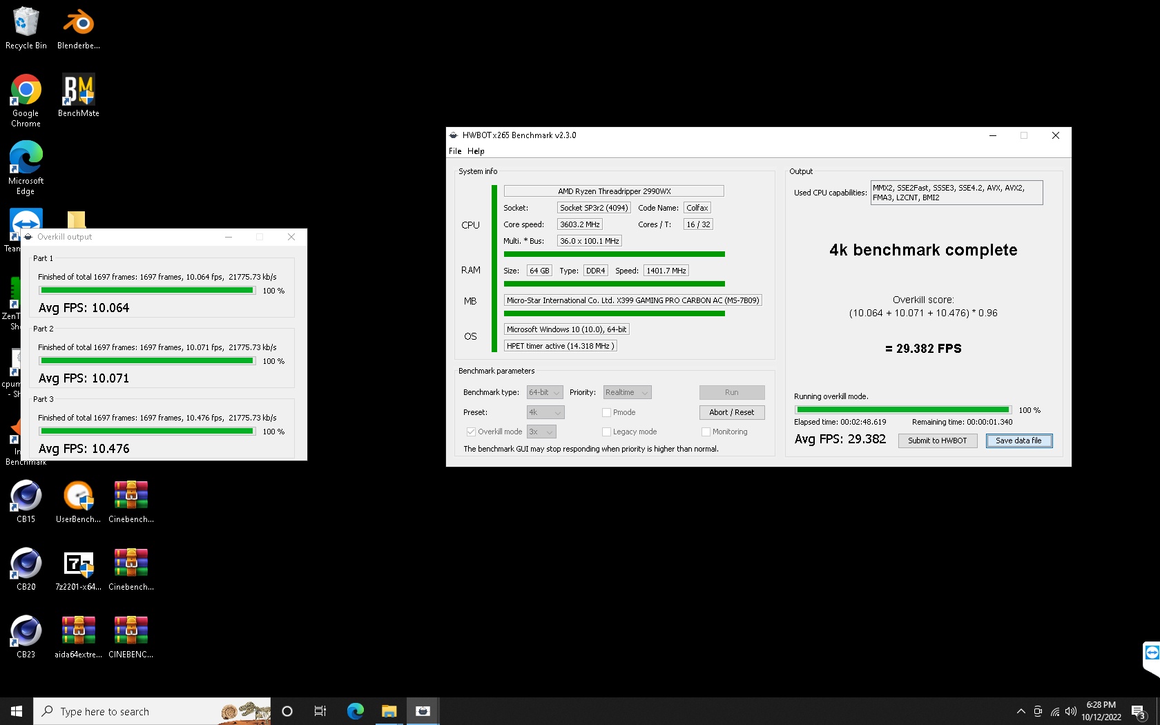Screen dimensions: 1160x725
Task: Open the Recycle Bin desktop icon
Action: [x=26, y=28]
